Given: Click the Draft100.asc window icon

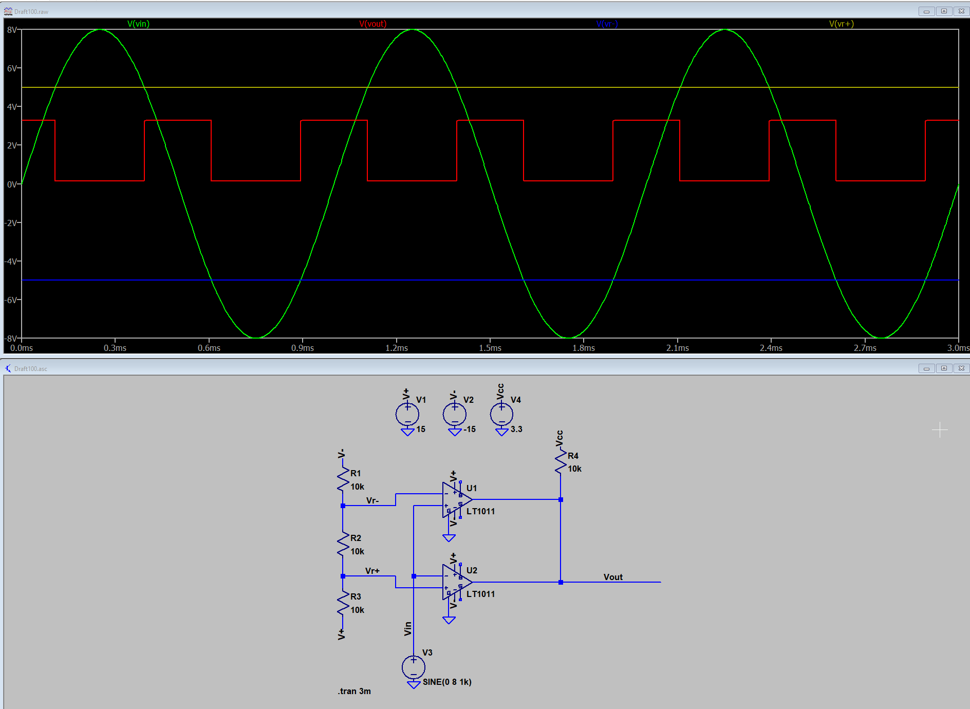Looking at the screenshot, I should pyautogui.click(x=8, y=368).
